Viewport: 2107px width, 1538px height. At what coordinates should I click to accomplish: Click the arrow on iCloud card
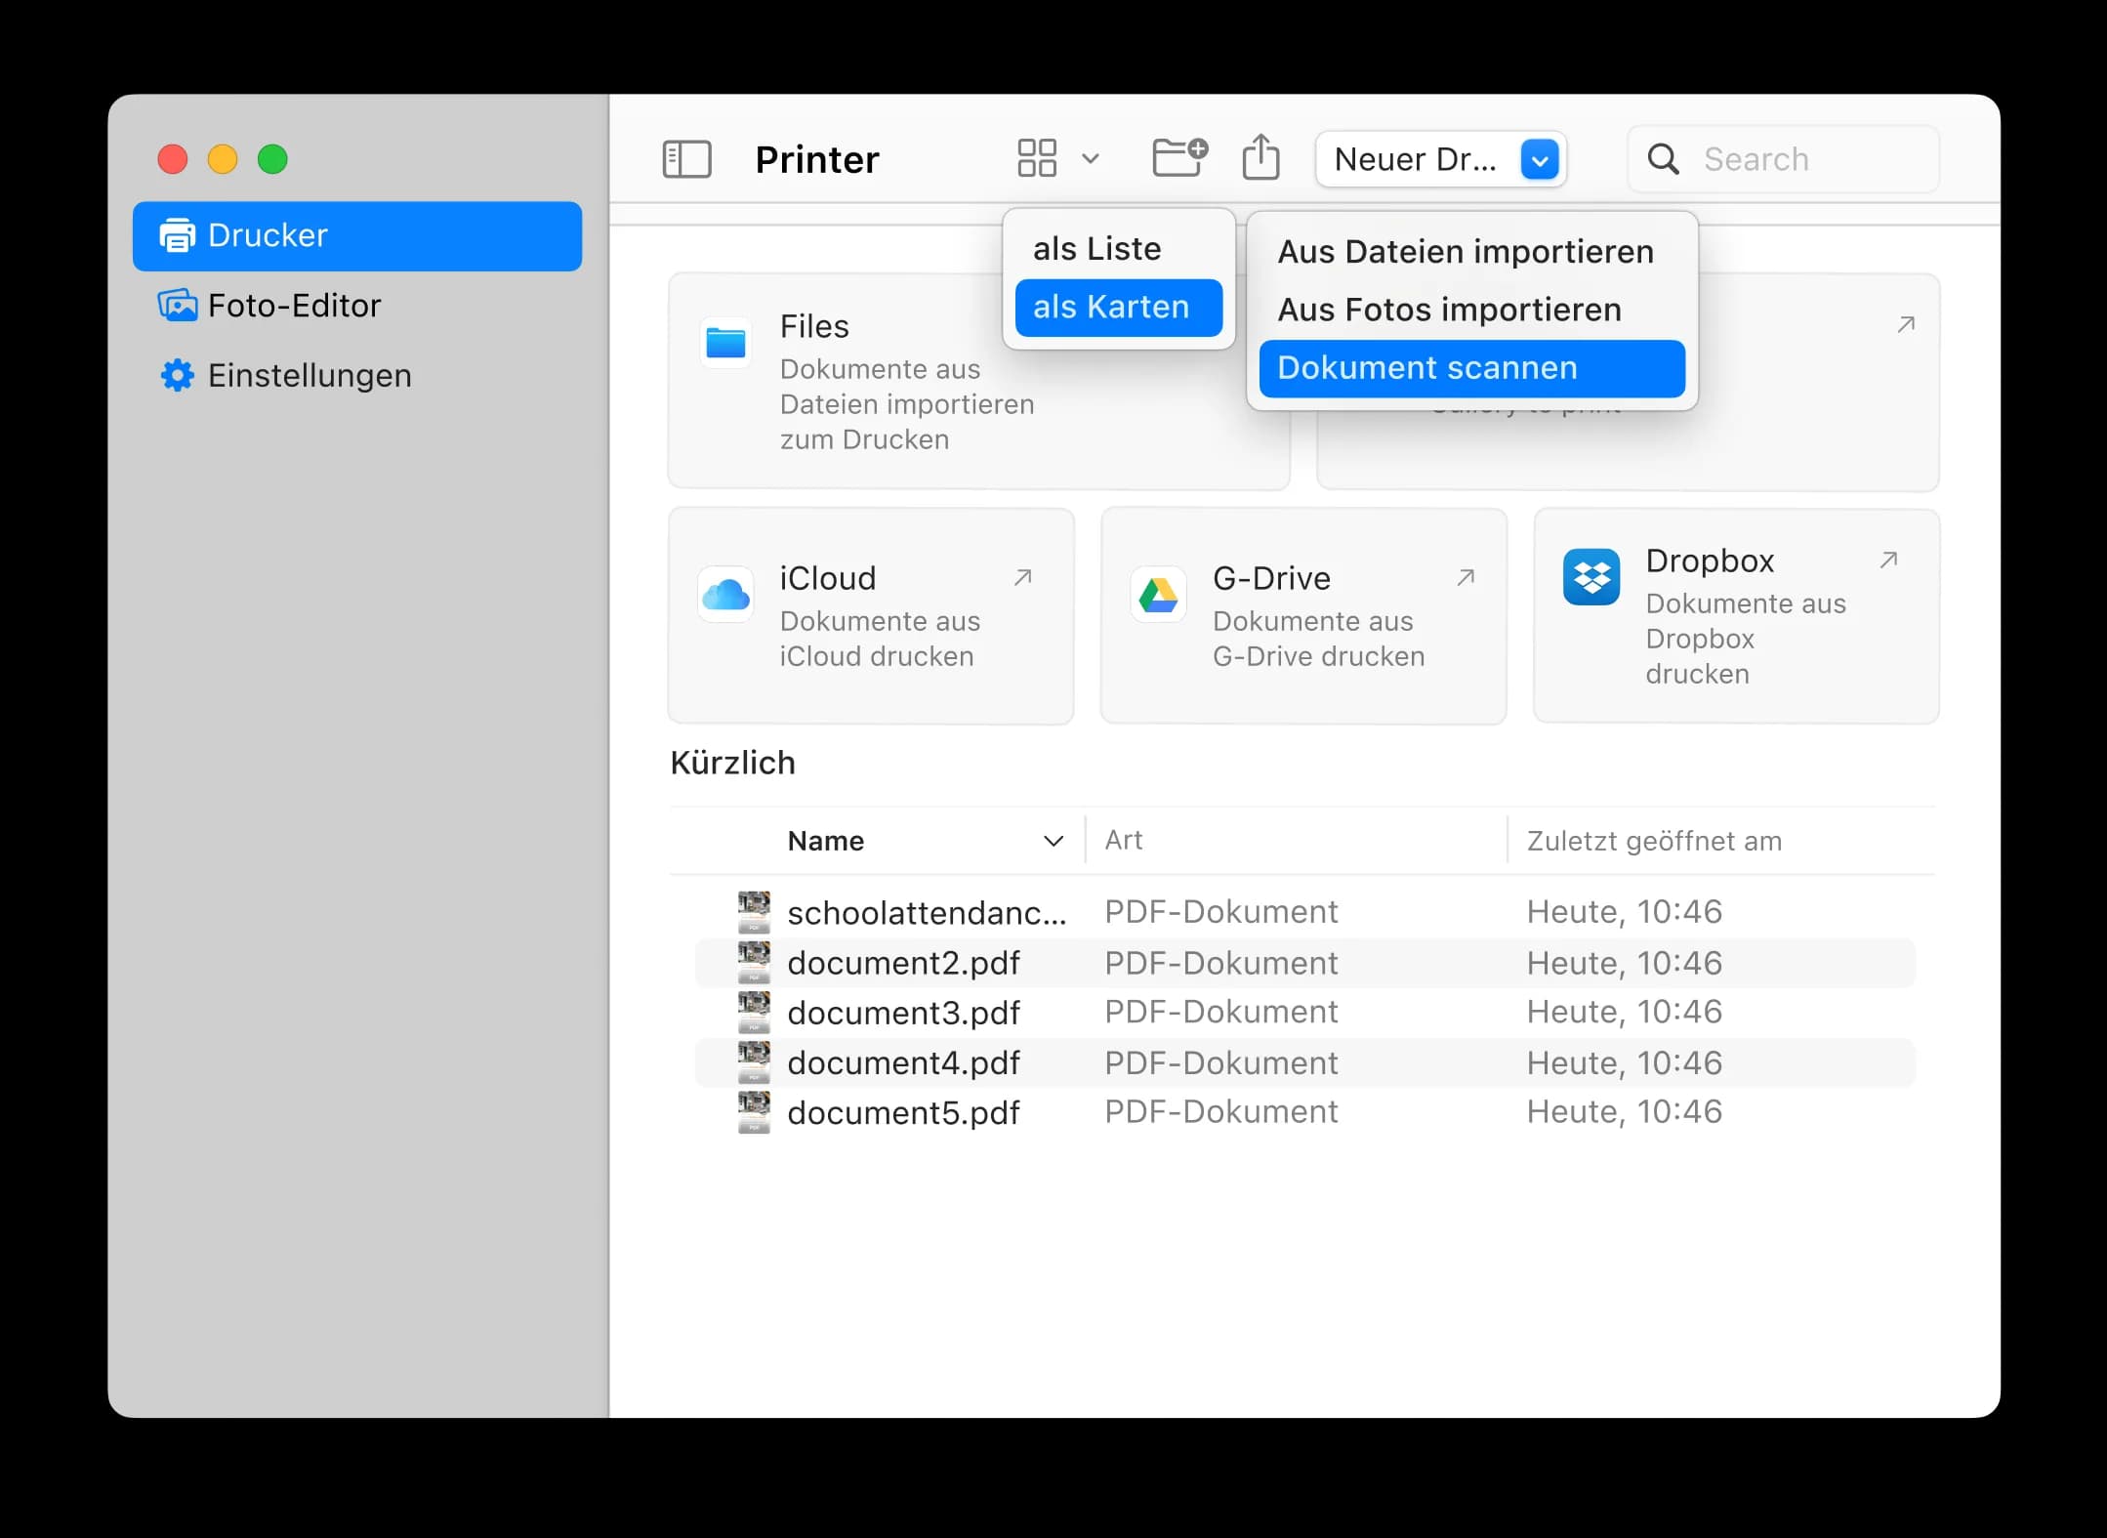click(1022, 577)
